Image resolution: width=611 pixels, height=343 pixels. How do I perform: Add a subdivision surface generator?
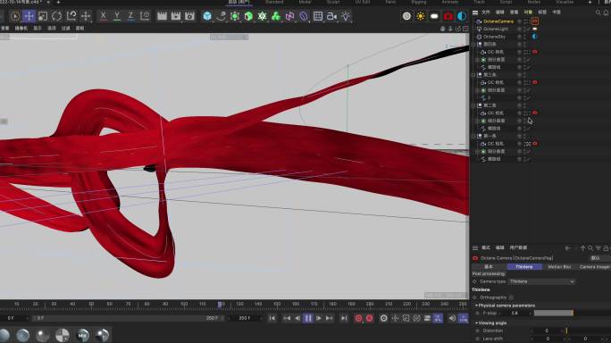click(235, 16)
